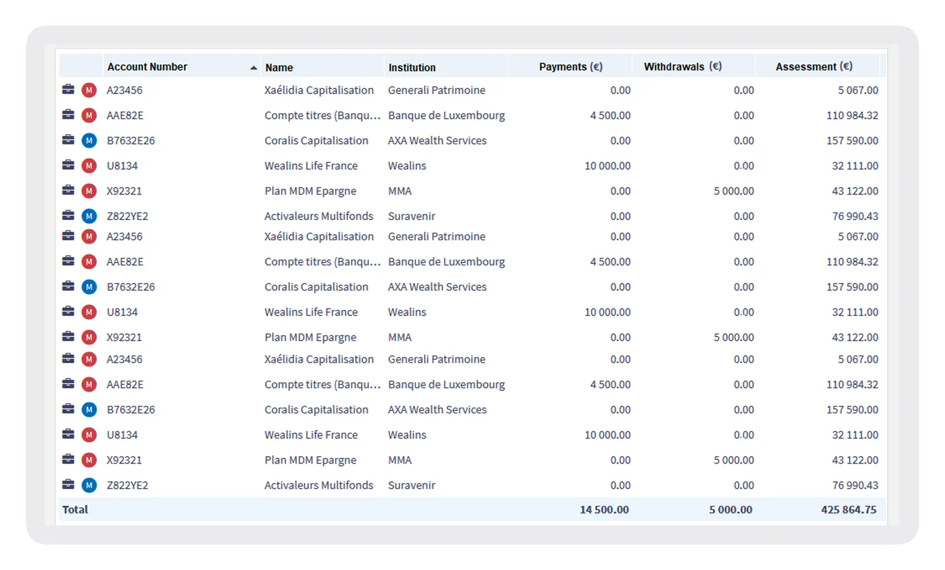Open the briefcase icon on the topmost AAE82E row

click(68, 115)
